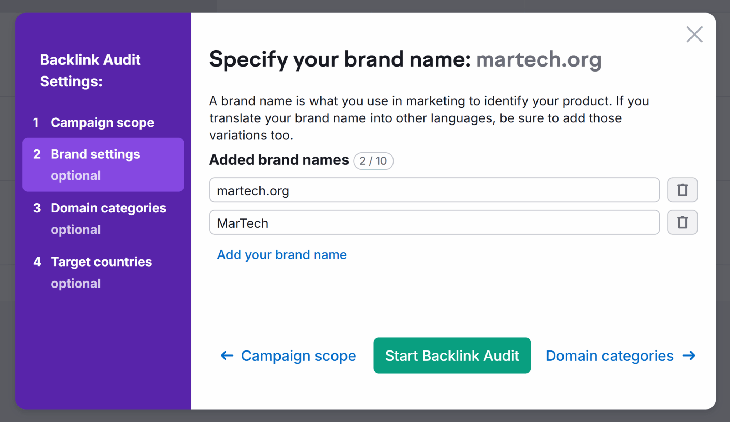Navigate back via Campaign scope link
The width and height of the screenshot is (730, 422).
coord(298,355)
